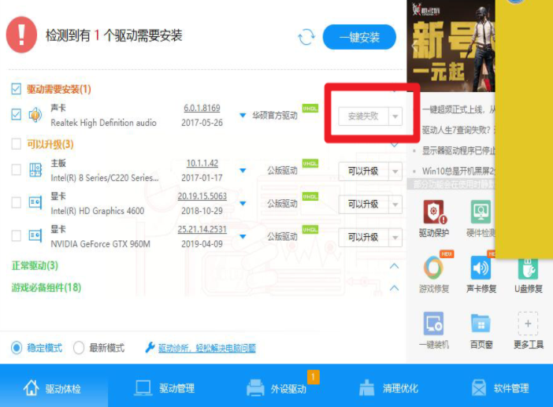This screenshot has width=553, height=407.
Task: Click the Intel HD Graphics card icon
Action: (x=35, y=202)
